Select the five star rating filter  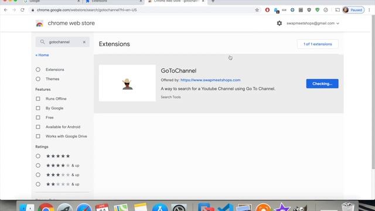coord(38,156)
